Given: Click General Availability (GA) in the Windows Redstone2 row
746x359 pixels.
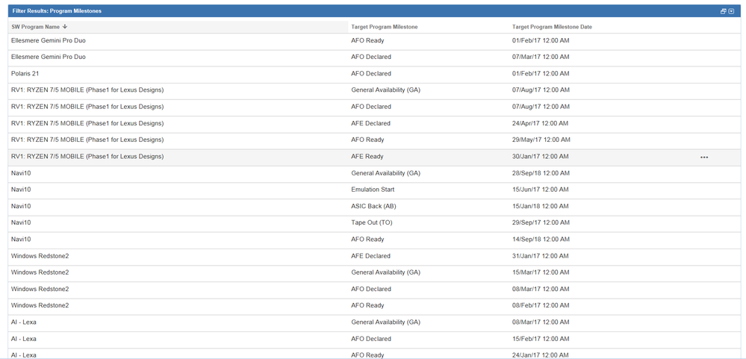Looking at the screenshot, I should pos(386,272).
